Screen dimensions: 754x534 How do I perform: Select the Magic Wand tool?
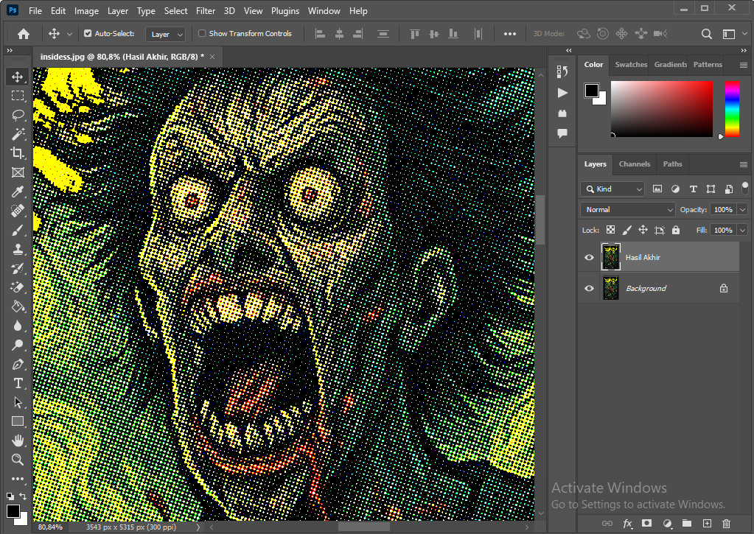pos(18,134)
